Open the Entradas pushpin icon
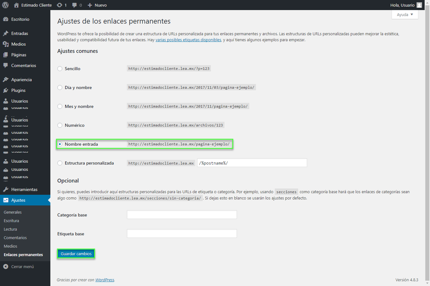The image size is (430, 286). click(6, 33)
